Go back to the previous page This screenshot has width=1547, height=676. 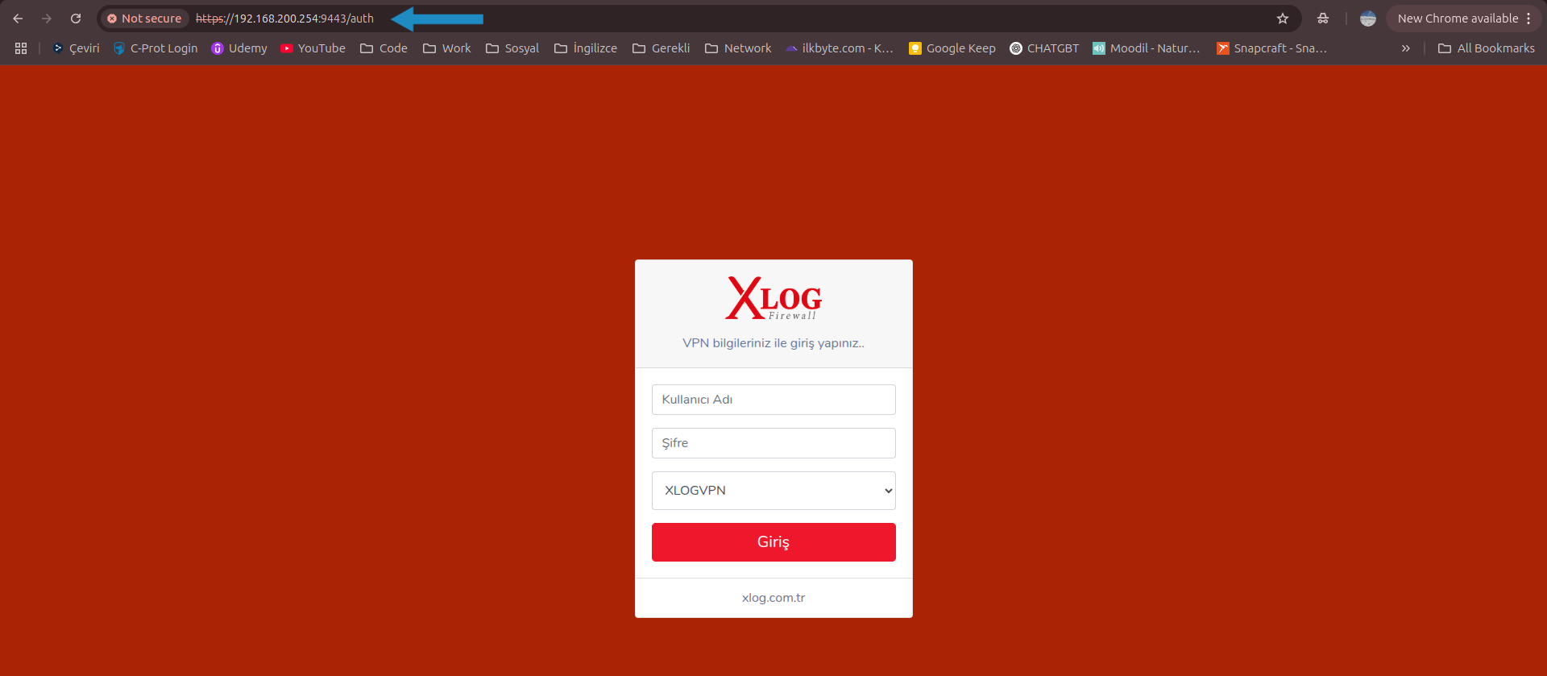[x=18, y=19]
